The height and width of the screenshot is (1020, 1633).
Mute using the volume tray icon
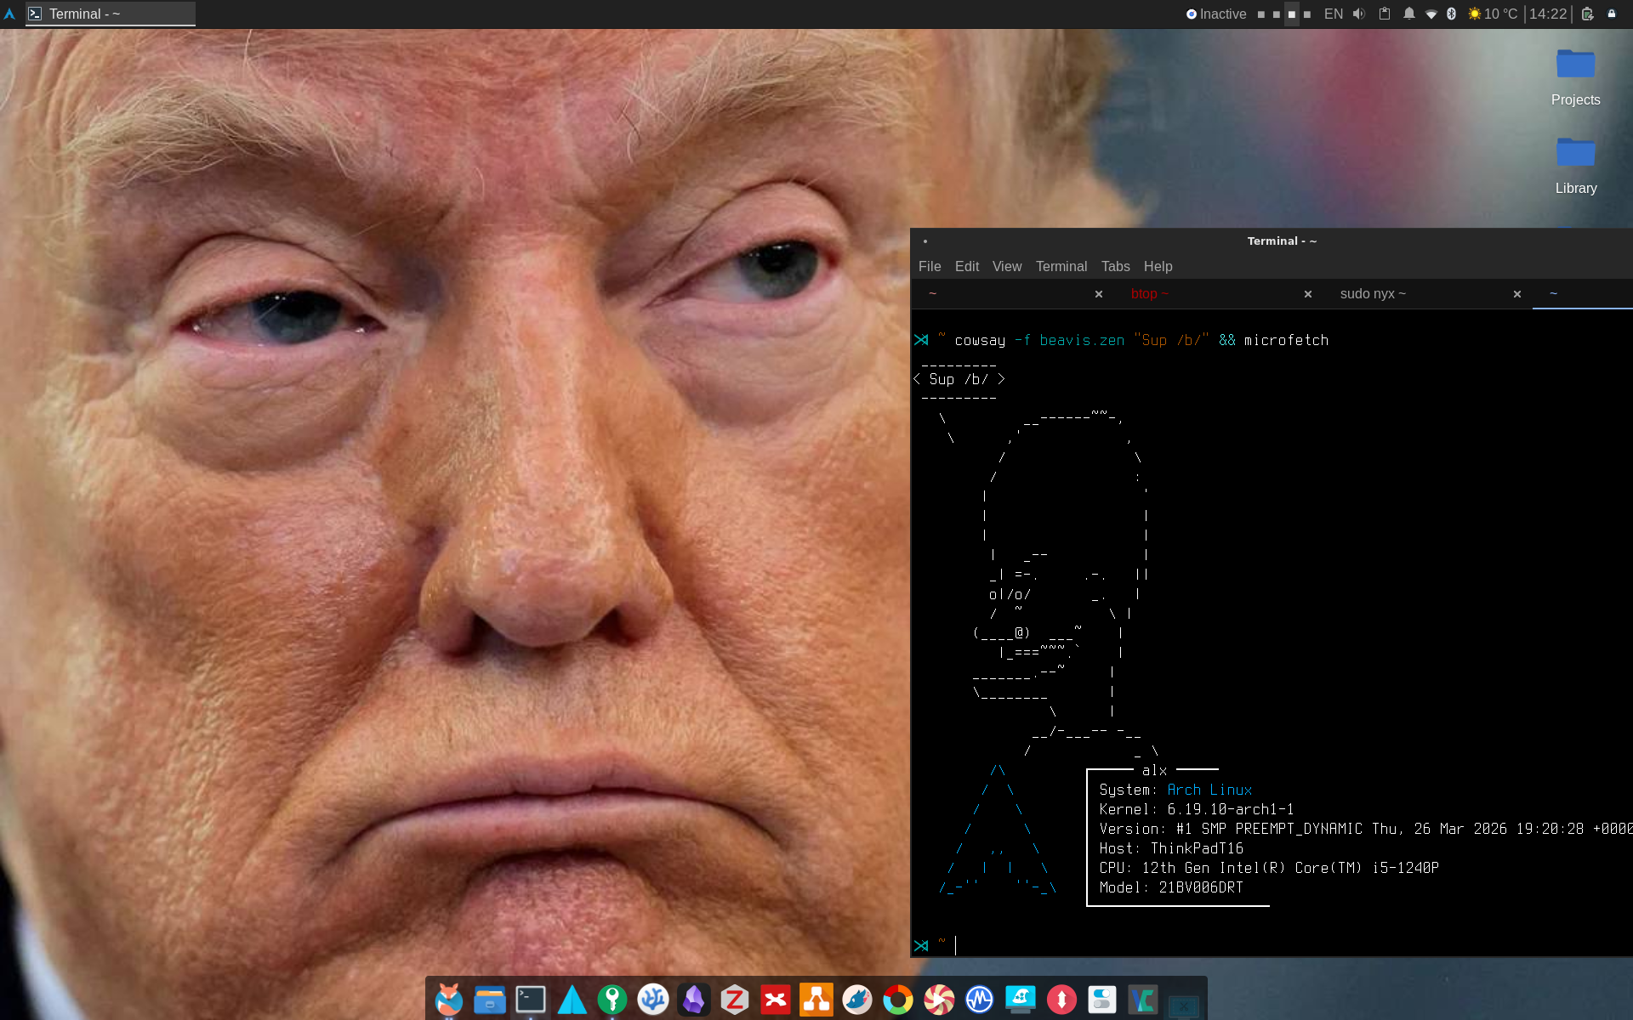(1359, 14)
